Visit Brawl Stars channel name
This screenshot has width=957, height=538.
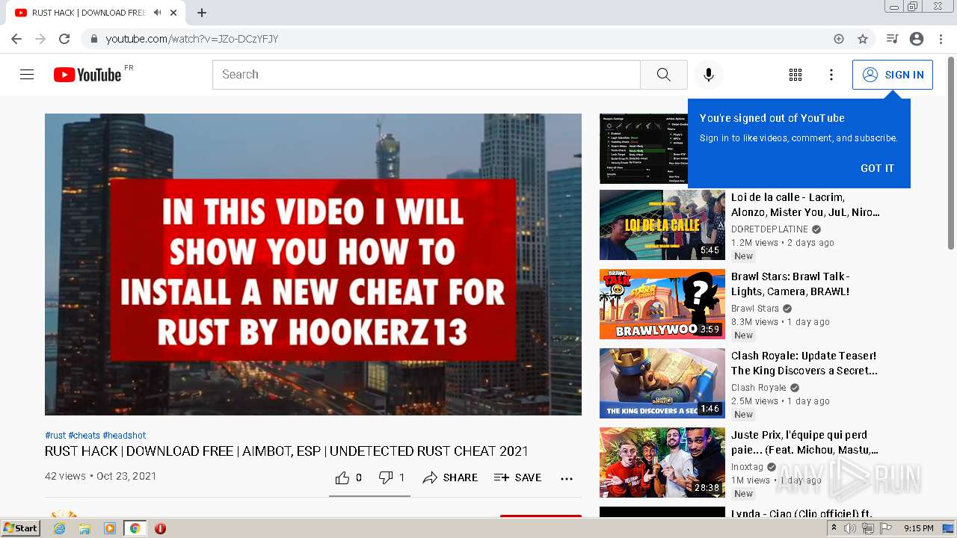(755, 309)
